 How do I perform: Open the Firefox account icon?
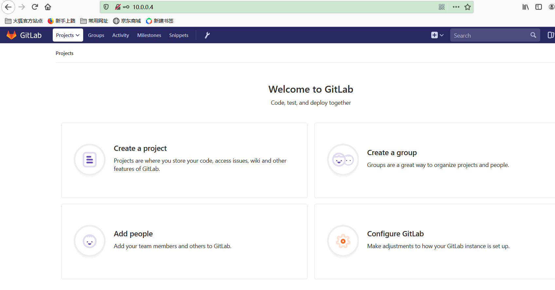click(x=551, y=7)
